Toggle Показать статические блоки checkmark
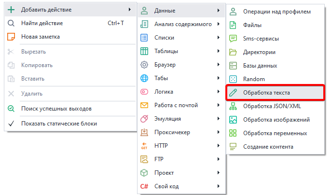This screenshot has height=195, width=331. pos(11,124)
